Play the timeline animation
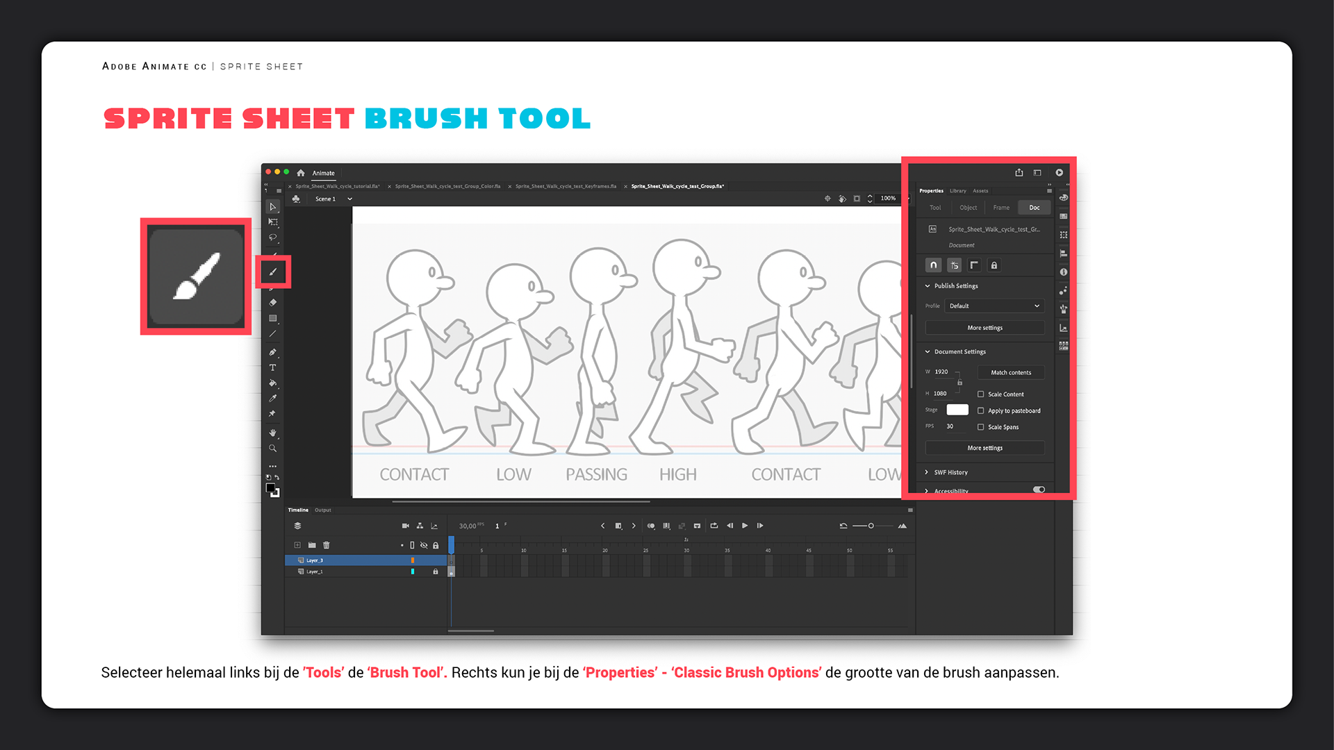Screen dimensions: 1334x750 coord(745,526)
